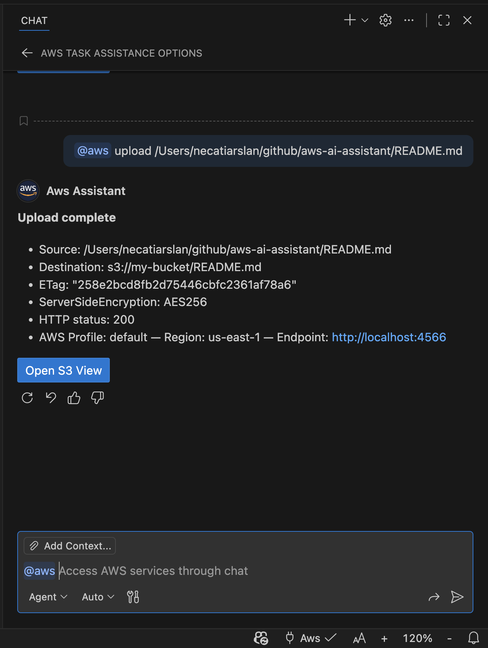Open the More Actions ellipsis menu
This screenshot has height=648, width=488.
pyautogui.click(x=409, y=20)
